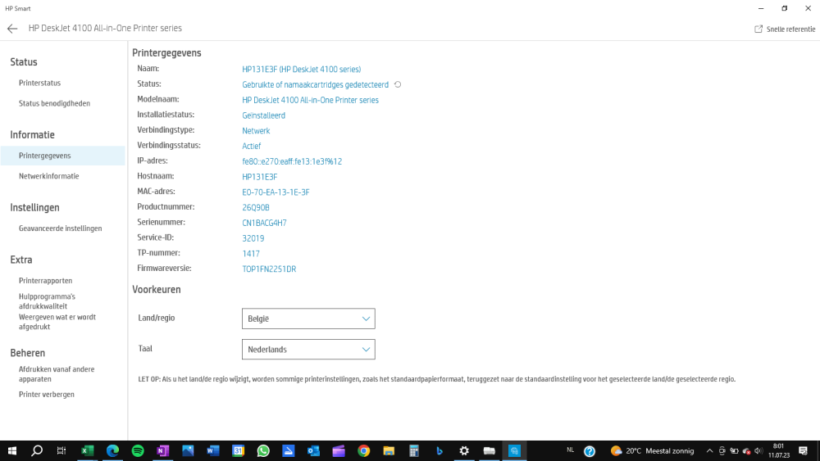Open the help question mark tray icon
Image resolution: width=820 pixels, height=461 pixels.
590,451
